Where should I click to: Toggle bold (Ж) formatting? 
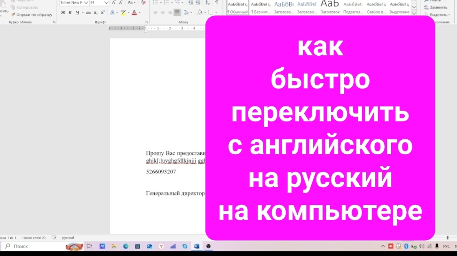(x=63, y=13)
